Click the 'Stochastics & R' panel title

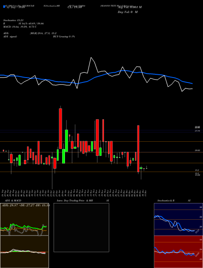[166, 201]
